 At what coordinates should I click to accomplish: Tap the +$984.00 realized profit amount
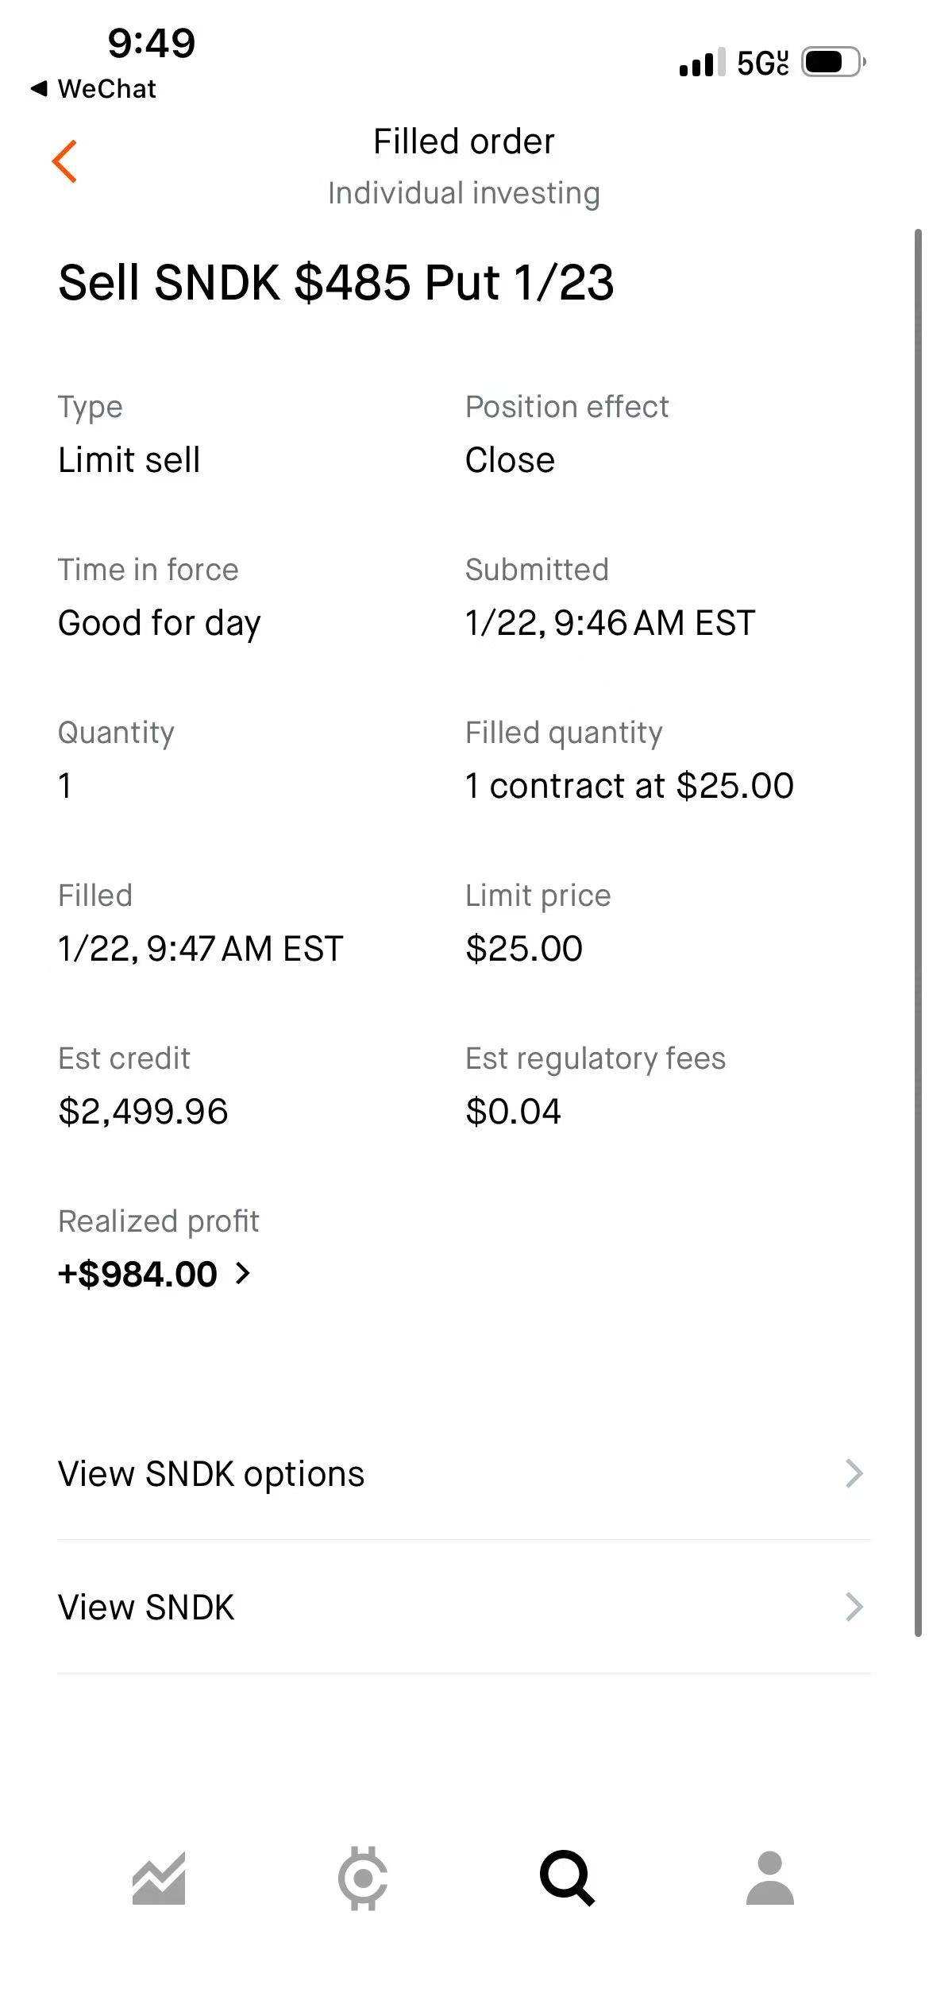pos(137,1274)
